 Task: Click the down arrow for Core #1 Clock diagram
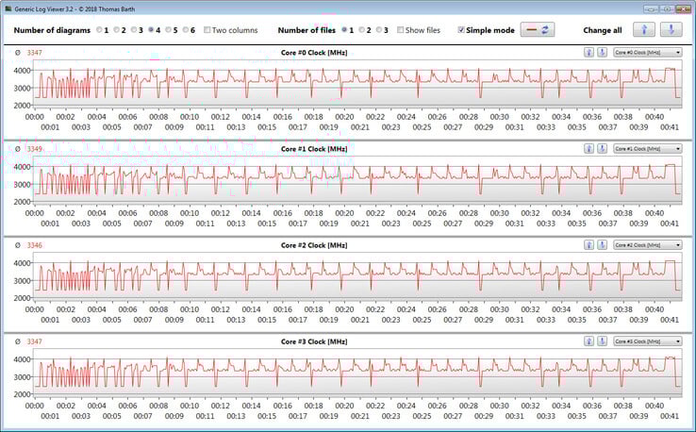[x=602, y=149]
